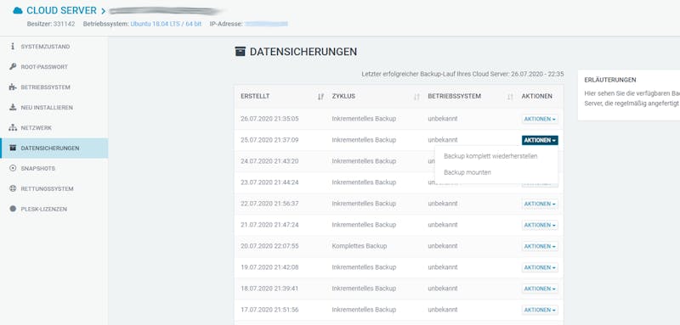680x325 pixels.
Task: Open Aktionen dropdown for 18.07.2020 backup
Action: [x=540, y=289]
